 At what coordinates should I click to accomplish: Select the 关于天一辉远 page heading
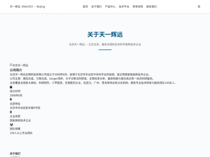105,35
